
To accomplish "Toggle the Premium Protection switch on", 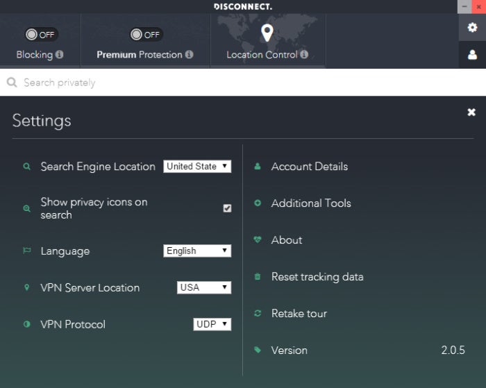I will 146,35.
